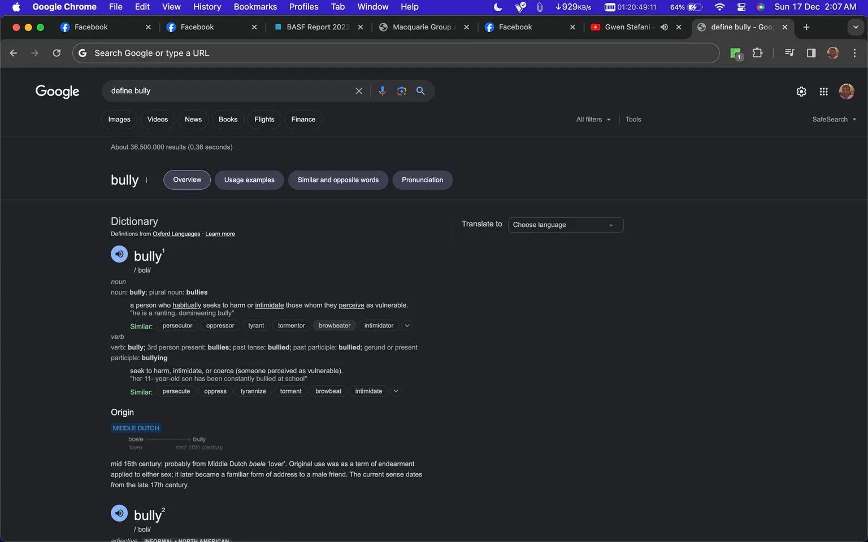
Task: Follow the Learn more link
Action: (x=220, y=234)
